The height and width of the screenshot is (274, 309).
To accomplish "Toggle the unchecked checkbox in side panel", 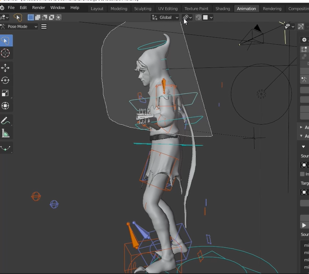I will tap(302, 174).
